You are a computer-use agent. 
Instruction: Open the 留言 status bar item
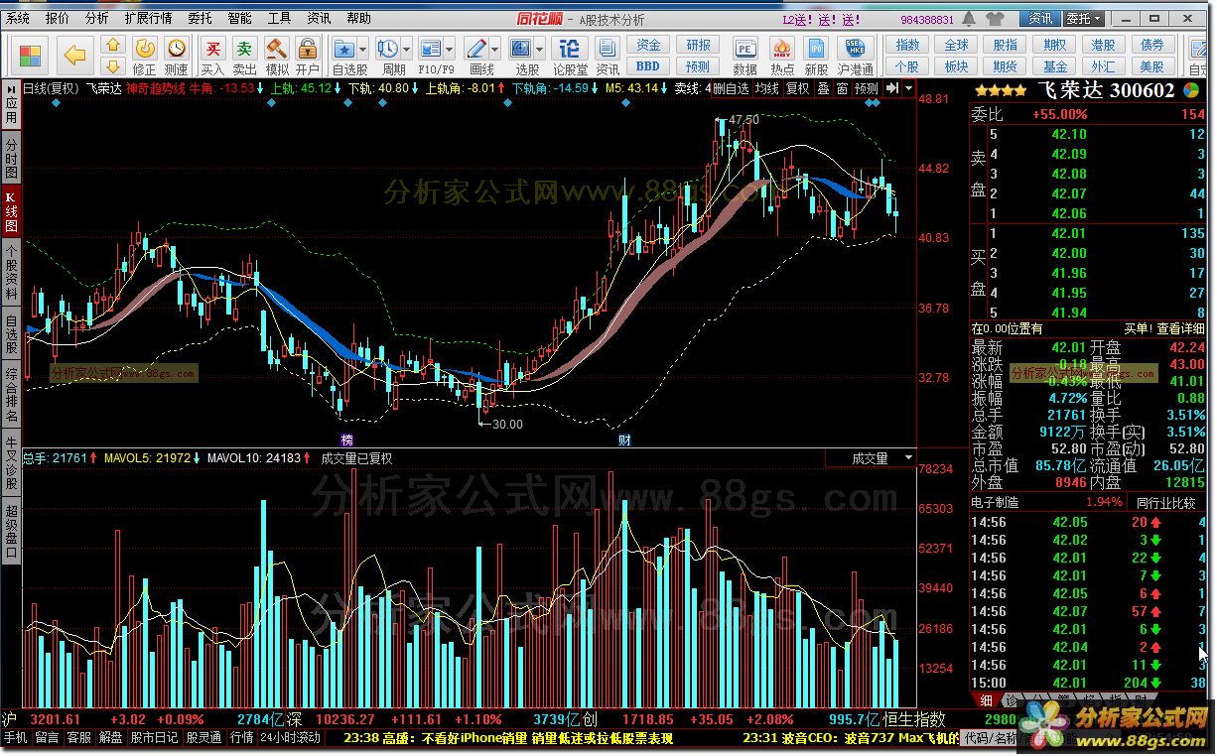pyautogui.click(x=47, y=738)
